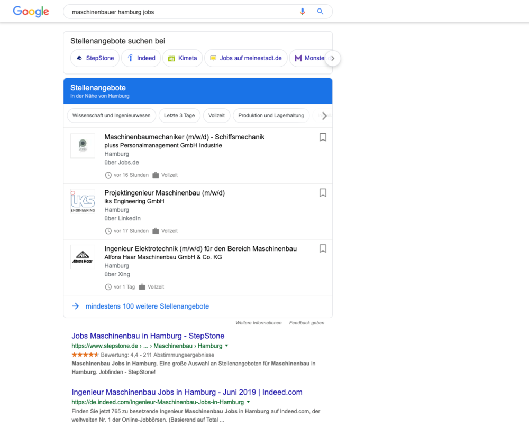Click the Indeed job portal chip
Image resolution: width=529 pixels, height=428 pixels.
tap(141, 58)
